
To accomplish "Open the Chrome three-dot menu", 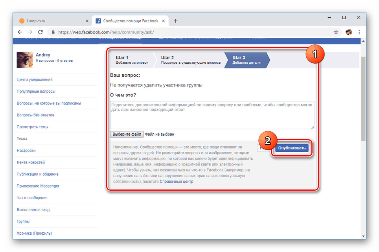I will (x=359, y=32).
